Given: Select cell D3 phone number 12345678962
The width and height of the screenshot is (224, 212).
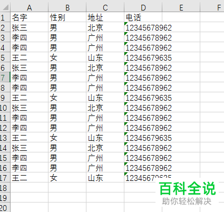Looking at the screenshot, I should [143, 37].
